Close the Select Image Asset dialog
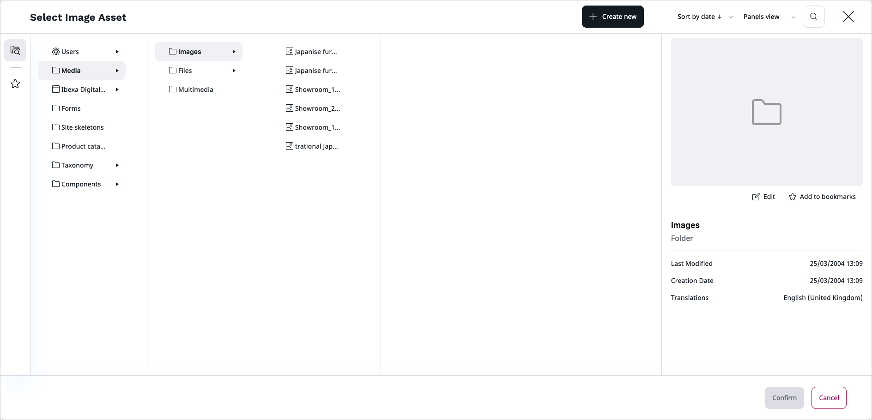 [x=848, y=17]
